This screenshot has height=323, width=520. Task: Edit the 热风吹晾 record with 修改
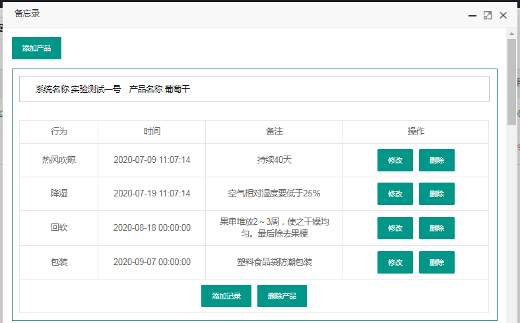(395, 160)
